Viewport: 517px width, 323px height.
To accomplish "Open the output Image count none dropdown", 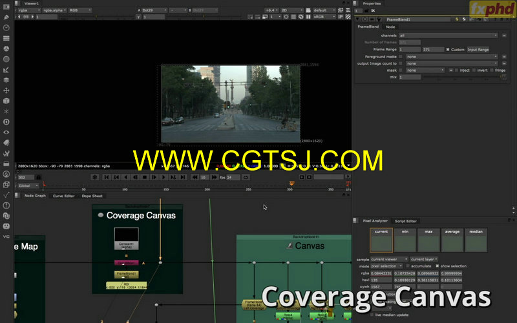I will pyautogui.click(x=452, y=63).
